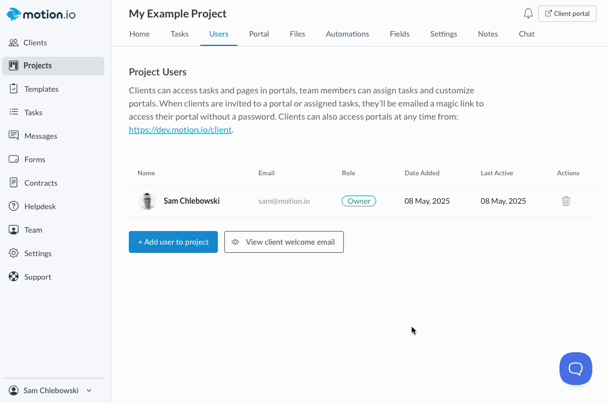Viewport: 607px width, 403px height.
Task: Switch to the Automations tab
Action: (x=347, y=34)
